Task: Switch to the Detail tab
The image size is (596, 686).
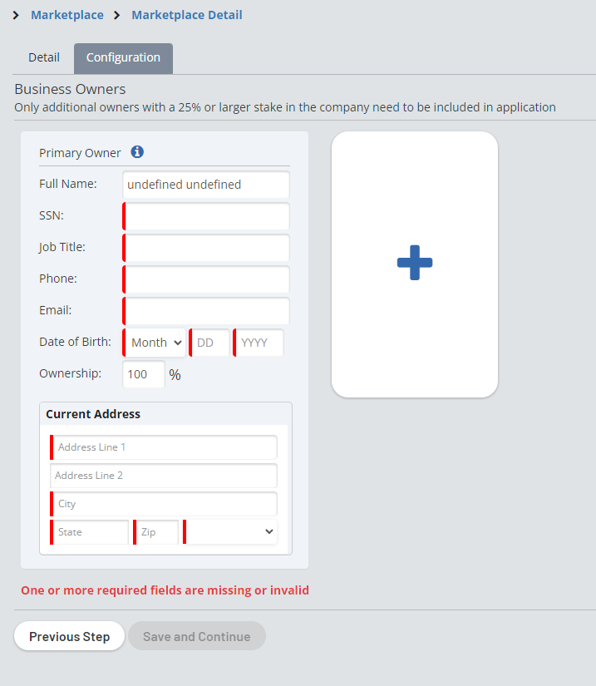Action: click(x=44, y=58)
